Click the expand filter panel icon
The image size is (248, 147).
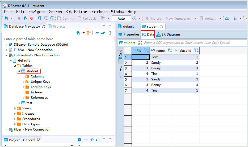(x=140, y=43)
